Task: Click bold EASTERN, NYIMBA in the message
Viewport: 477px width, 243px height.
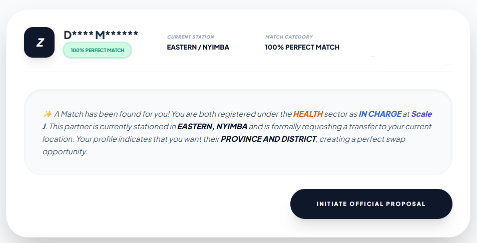Action: pyautogui.click(x=212, y=126)
